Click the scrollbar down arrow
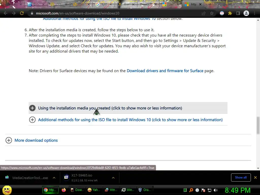 (258, 168)
